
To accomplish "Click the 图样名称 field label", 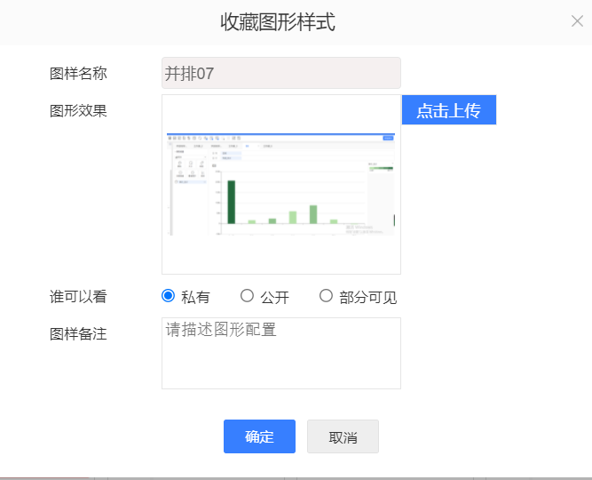I will [x=78, y=74].
